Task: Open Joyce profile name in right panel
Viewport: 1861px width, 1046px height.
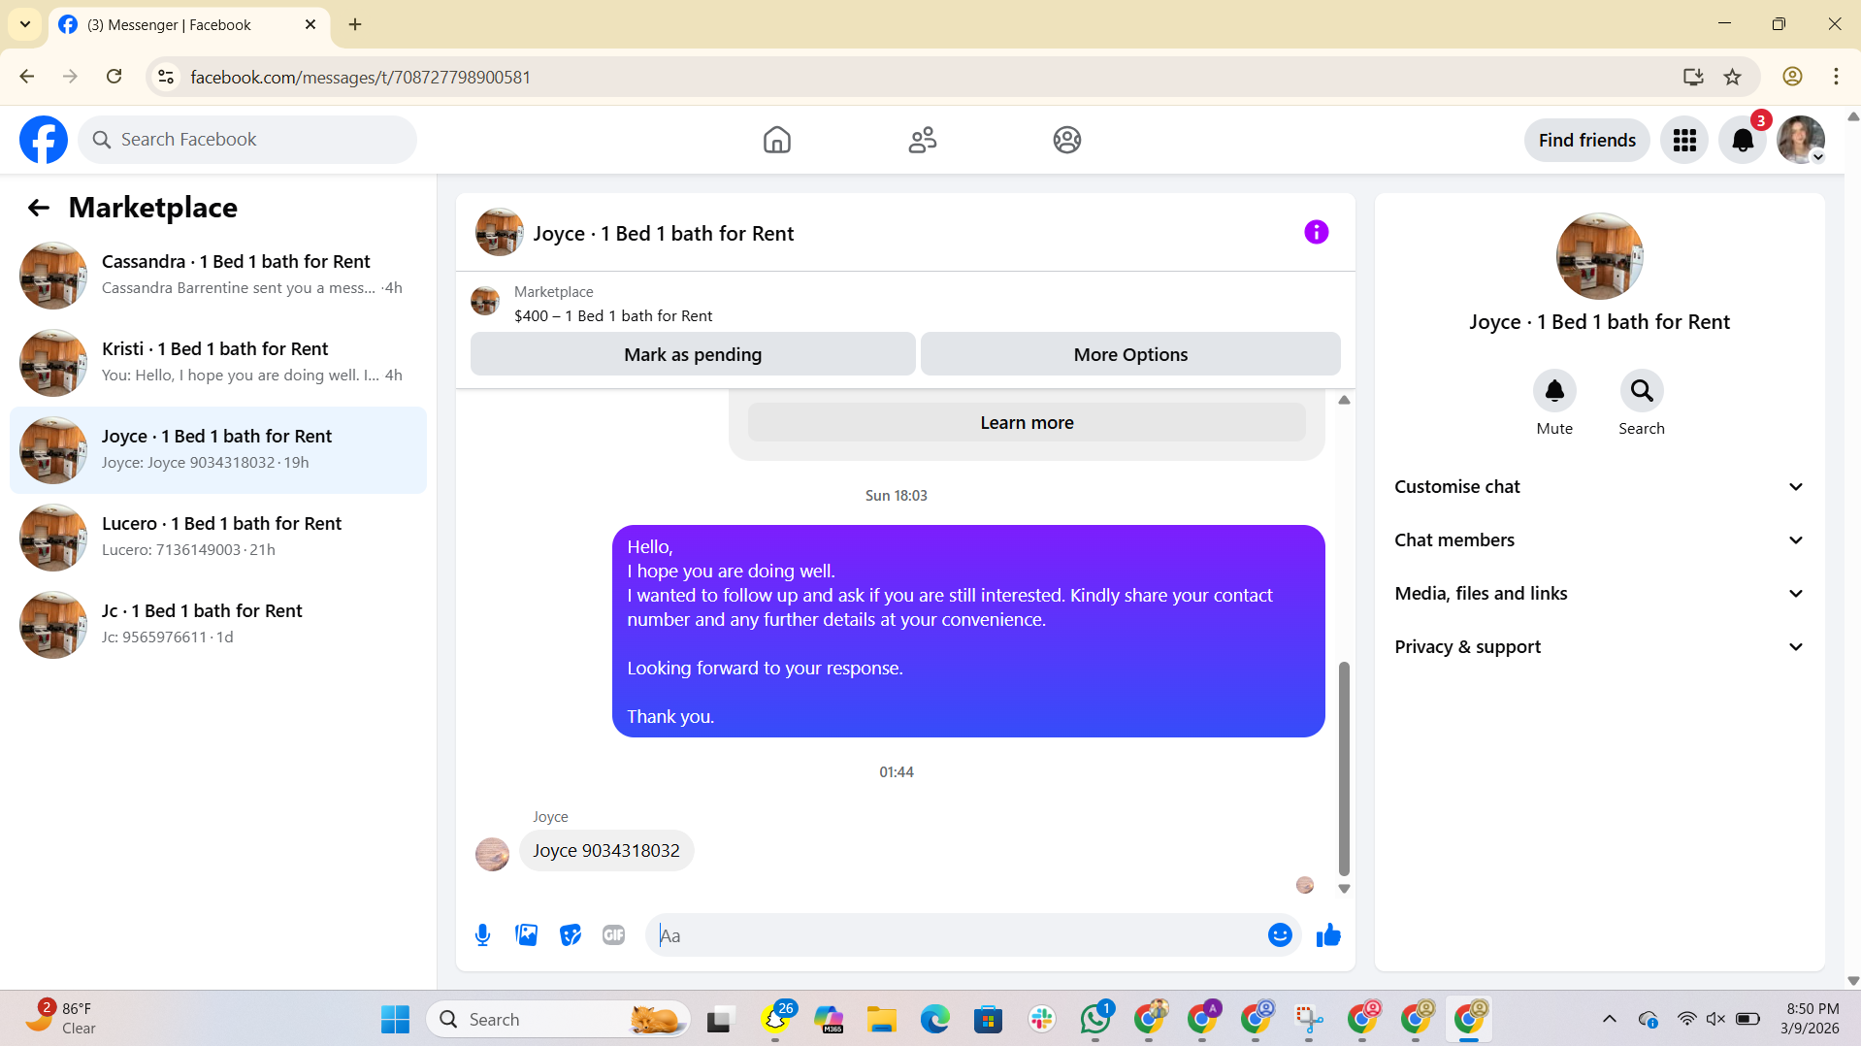Action: [1599, 322]
